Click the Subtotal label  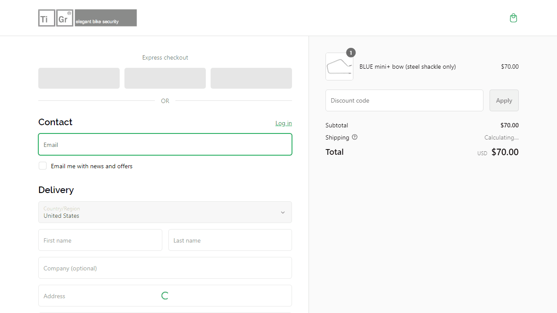pyautogui.click(x=337, y=125)
